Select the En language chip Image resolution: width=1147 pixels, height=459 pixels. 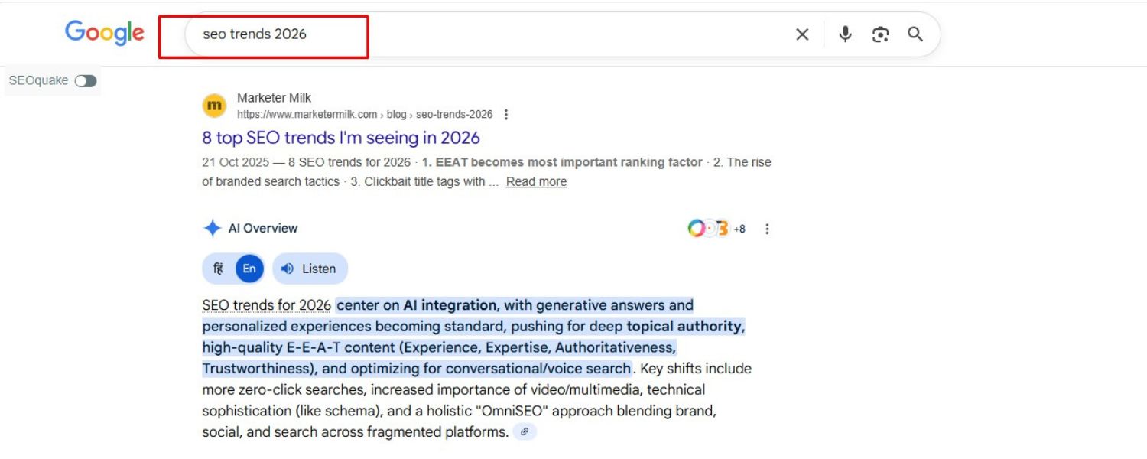coord(248,268)
